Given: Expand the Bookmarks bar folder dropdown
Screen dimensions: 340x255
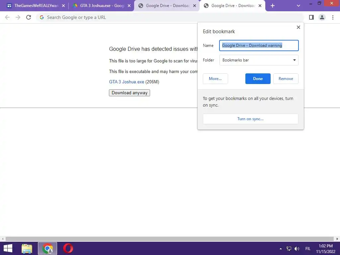Looking at the screenshot, I should point(259,60).
